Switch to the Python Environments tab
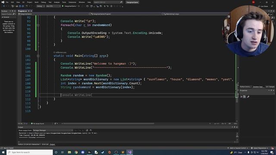 coord(245,87)
